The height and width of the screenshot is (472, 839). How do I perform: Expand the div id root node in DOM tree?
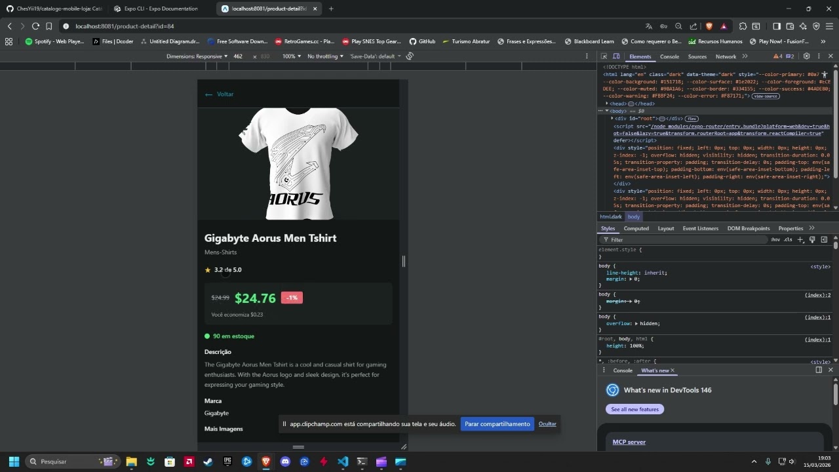[x=612, y=119]
